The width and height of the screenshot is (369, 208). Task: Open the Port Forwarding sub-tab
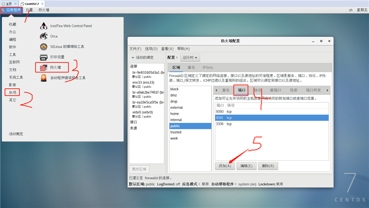click(x=314, y=90)
